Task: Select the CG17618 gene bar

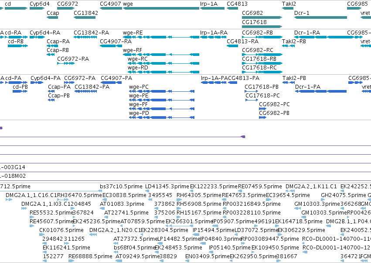Action: pos(262,26)
